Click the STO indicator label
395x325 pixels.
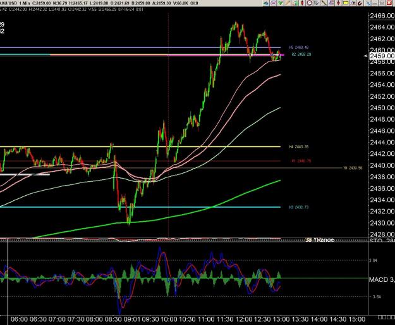(x=381, y=240)
